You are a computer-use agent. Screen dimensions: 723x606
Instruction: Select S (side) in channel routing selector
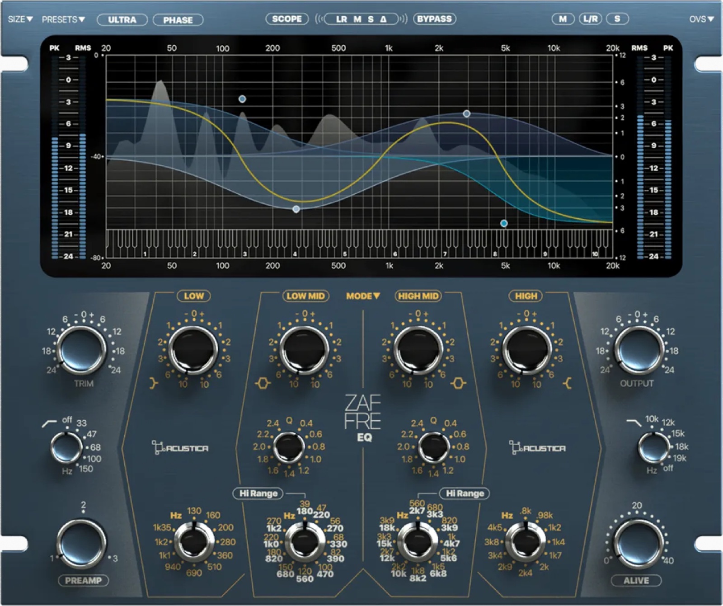(x=371, y=19)
